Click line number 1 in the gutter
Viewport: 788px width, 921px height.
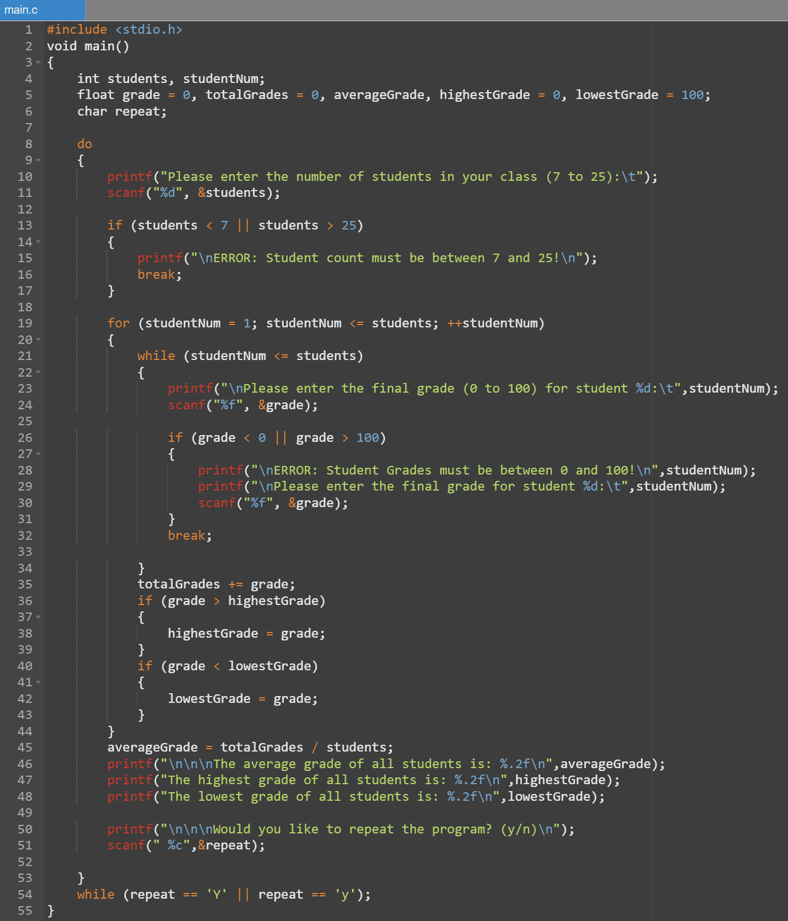(x=29, y=30)
